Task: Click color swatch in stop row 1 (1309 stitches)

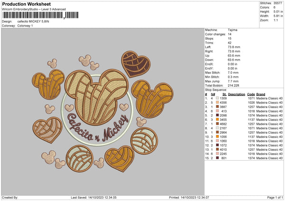Action: 218,98
